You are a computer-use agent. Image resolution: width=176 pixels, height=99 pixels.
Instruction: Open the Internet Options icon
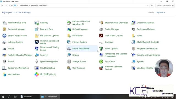69,42
